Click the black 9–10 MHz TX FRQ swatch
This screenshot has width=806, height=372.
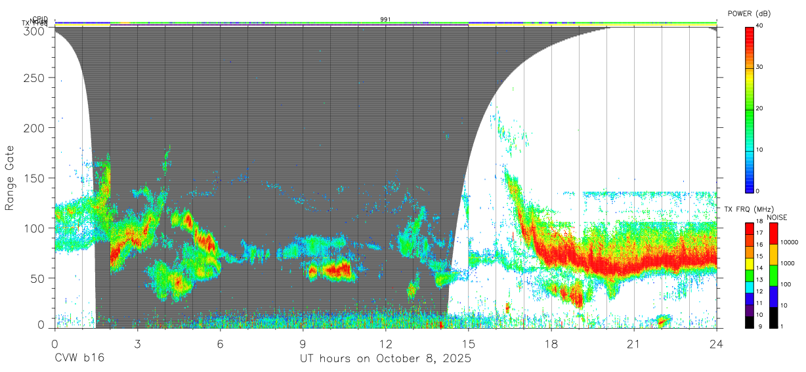[750, 321]
